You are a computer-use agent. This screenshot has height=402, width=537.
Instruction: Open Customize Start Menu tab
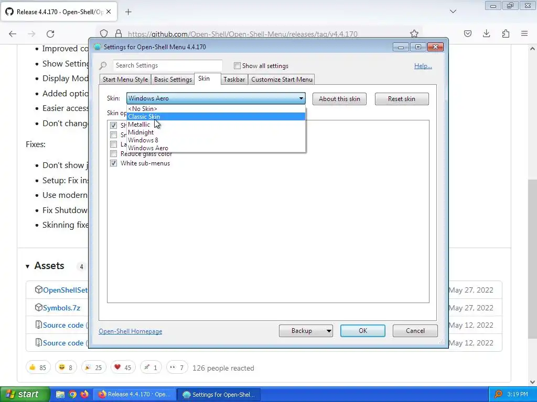pos(282,80)
